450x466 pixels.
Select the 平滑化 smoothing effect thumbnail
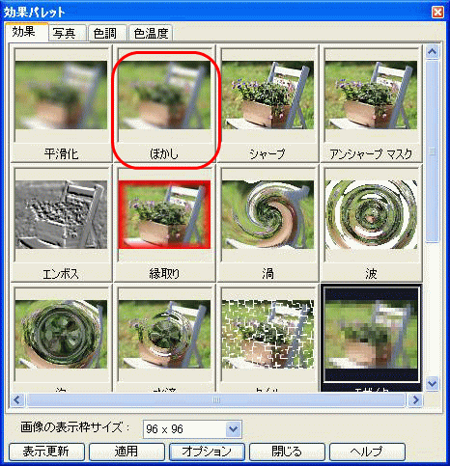pyautogui.click(x=61, y=103)
